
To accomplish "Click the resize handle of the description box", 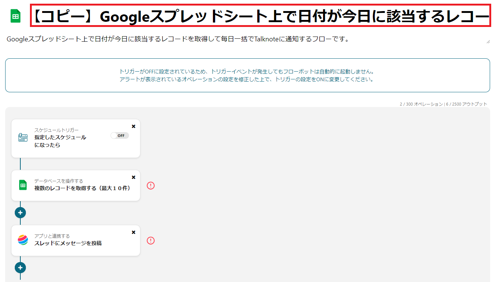I will 488,42.
